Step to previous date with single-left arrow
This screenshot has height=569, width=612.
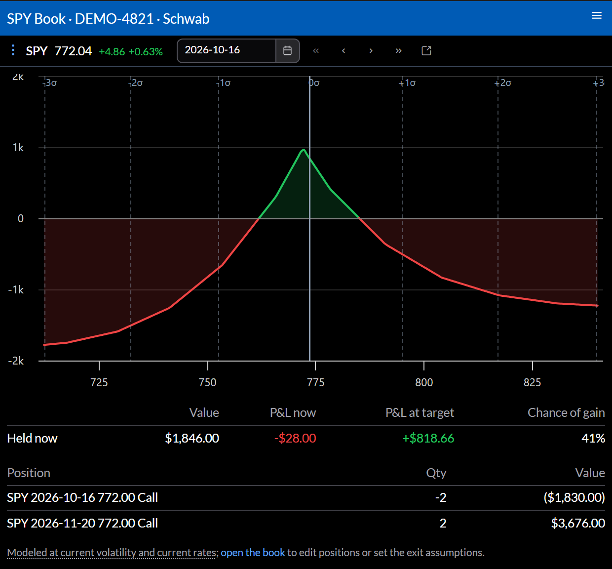click(344, 51)
